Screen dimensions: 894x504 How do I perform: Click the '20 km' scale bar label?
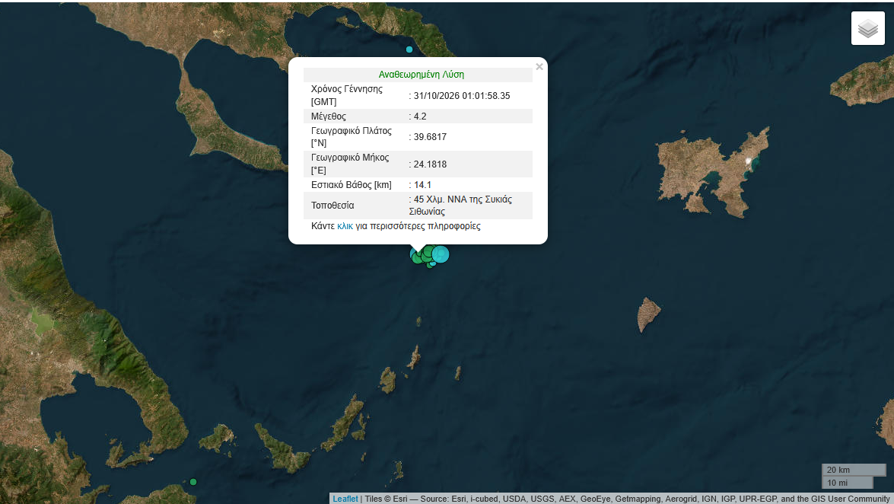838,470
